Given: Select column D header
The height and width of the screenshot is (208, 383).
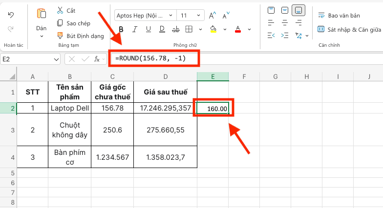Looking at the screenshot, I should 165,77.
